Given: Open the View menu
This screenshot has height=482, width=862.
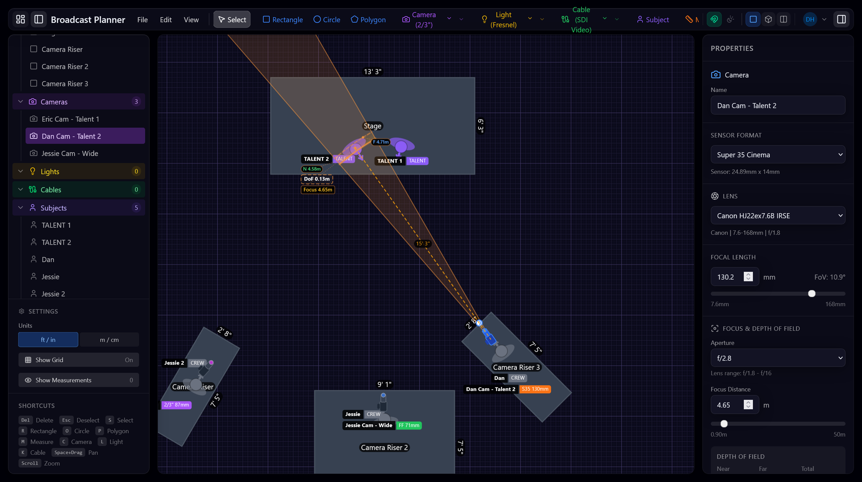Looking at the screenshot, I should (x=191, y=19).
